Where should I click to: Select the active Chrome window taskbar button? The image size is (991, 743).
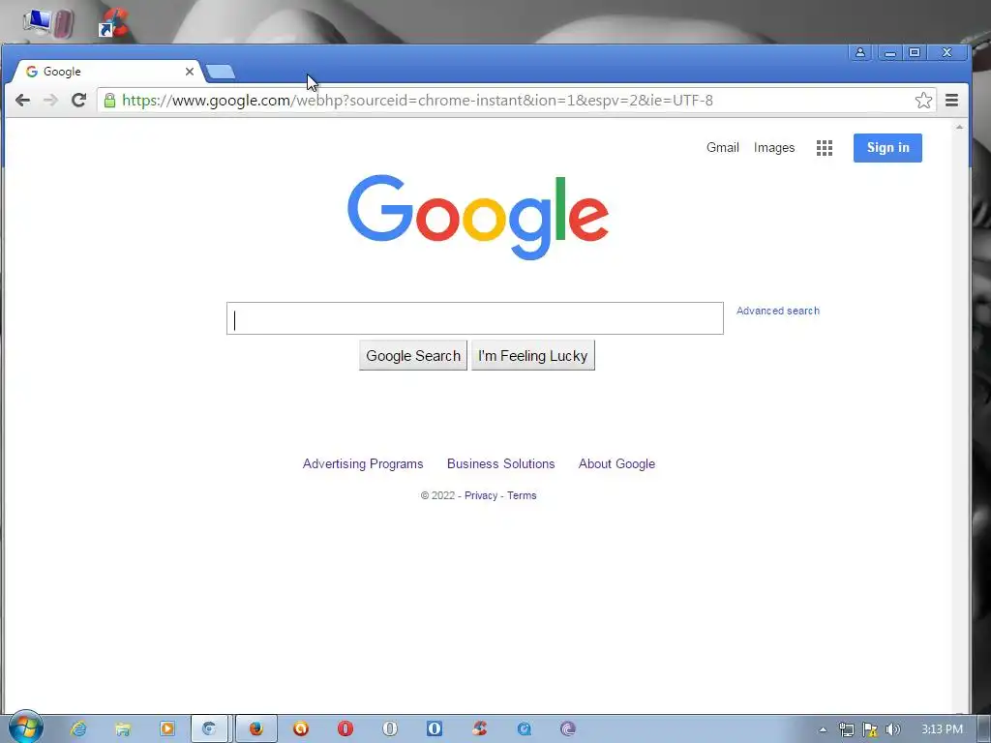pyautogui.click(x=209, y=729)
